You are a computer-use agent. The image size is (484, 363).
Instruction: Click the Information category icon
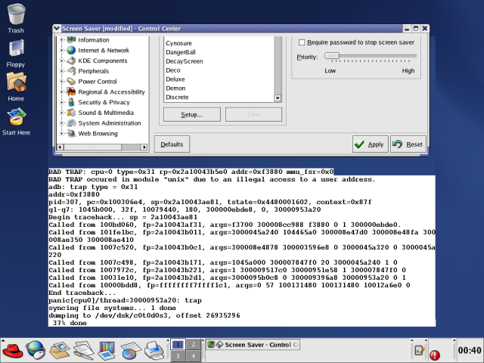tap(71, 39)
